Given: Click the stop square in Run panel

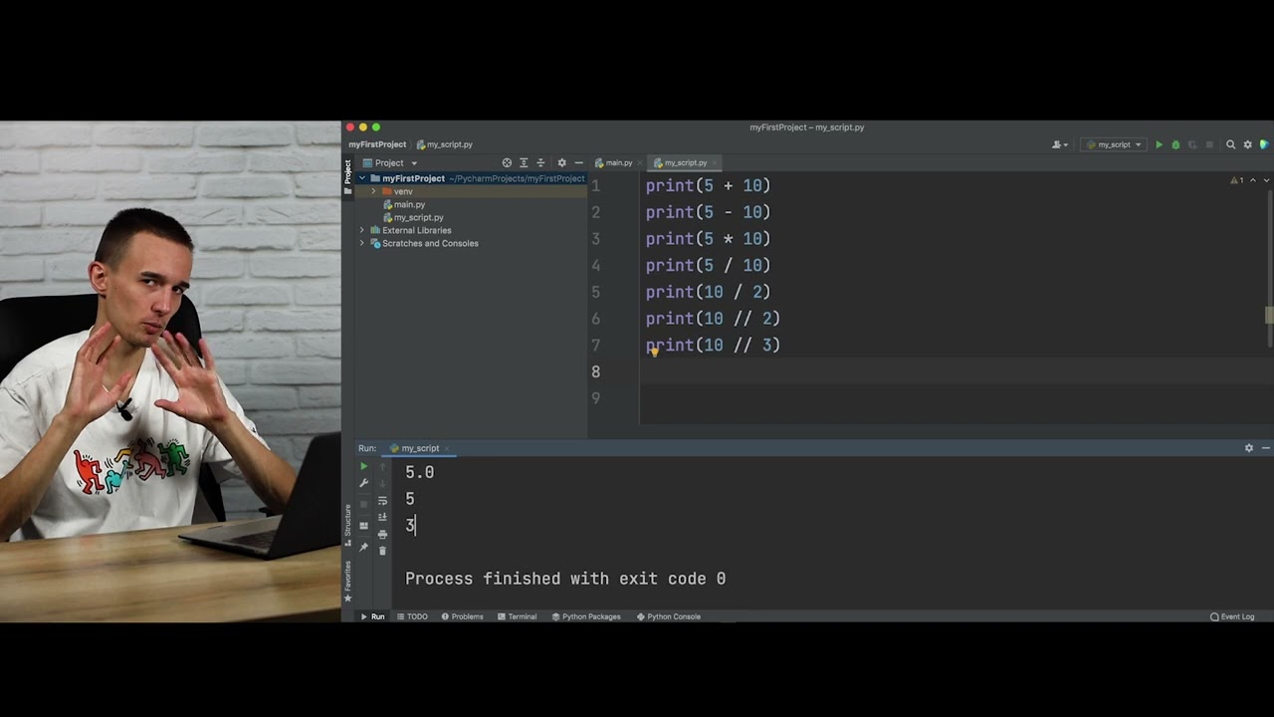Looking at the screenshot, I should pos(363,504).
